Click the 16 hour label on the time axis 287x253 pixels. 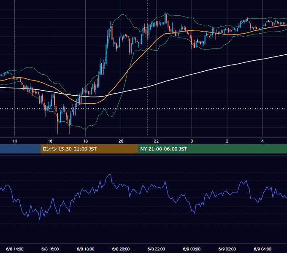pyautogui.click(x=50, y=141)
